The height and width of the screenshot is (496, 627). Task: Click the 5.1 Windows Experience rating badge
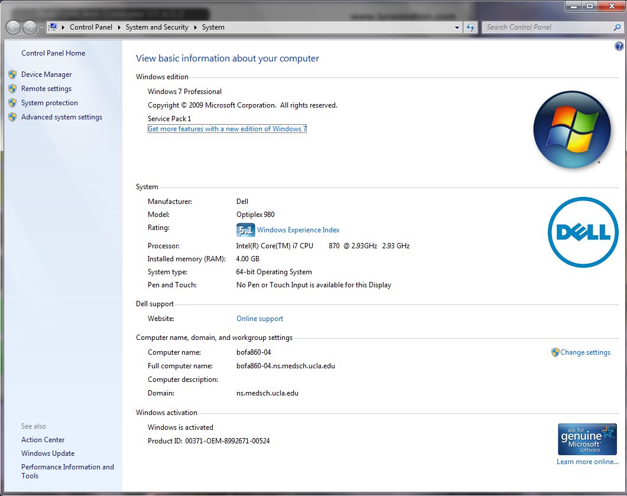245,229
